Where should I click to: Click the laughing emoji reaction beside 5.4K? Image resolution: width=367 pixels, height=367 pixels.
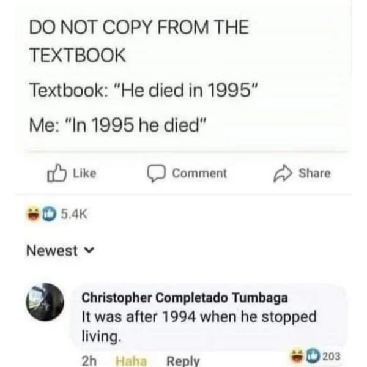pos(33,214)
